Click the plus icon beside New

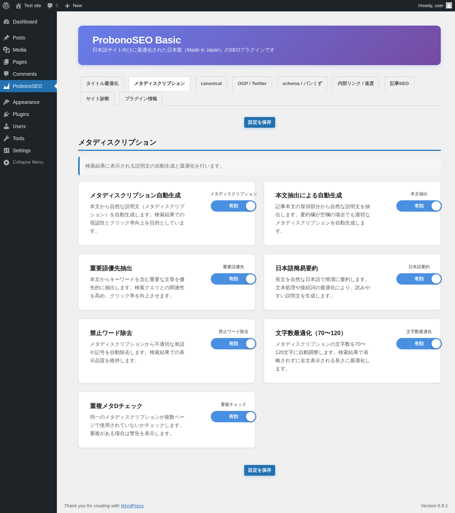pyautogui.click(x=67, y=6)
